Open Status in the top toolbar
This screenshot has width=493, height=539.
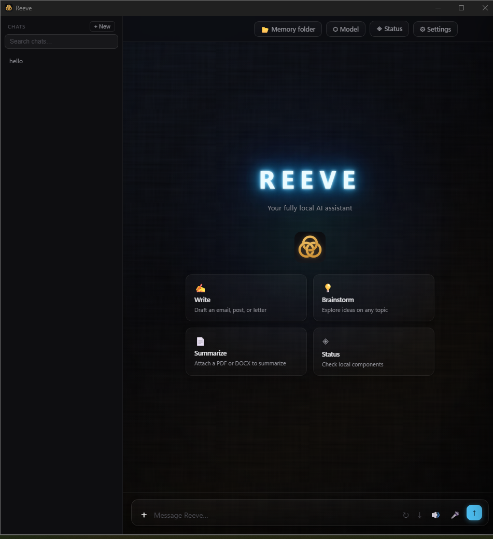pos(389,29)
